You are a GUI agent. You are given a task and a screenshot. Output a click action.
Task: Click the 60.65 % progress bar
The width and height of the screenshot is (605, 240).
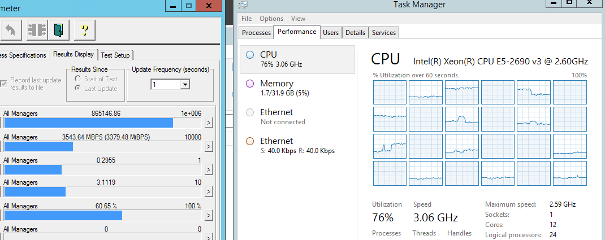point(63,215)
